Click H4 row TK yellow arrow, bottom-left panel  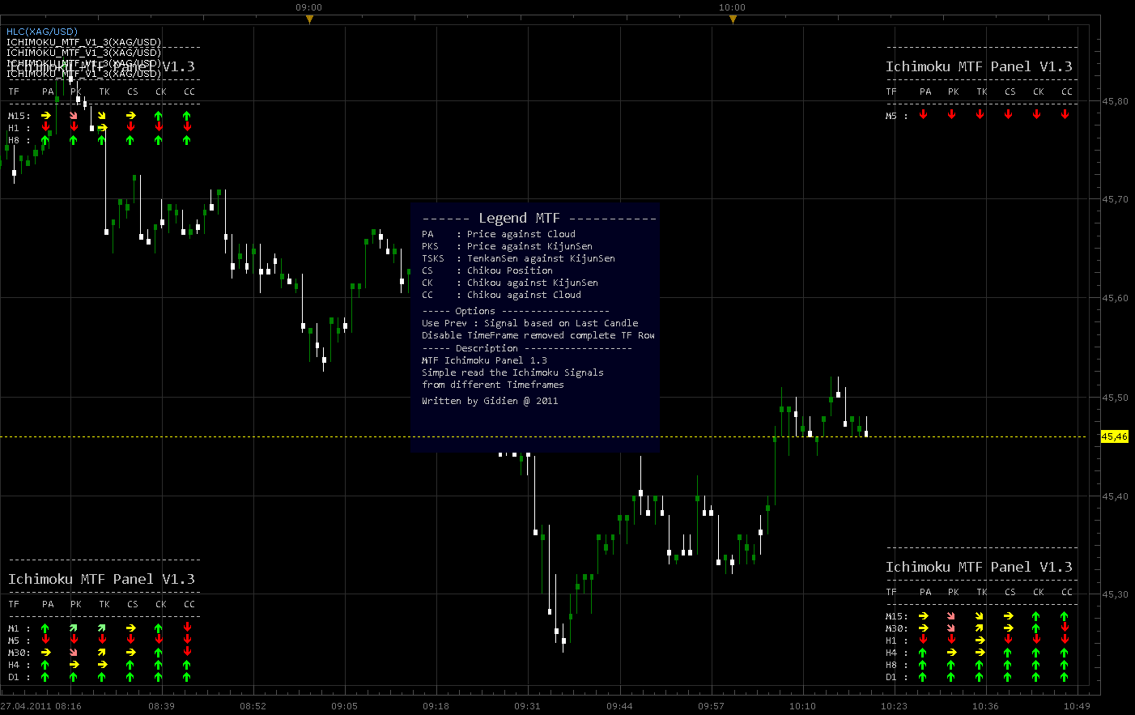click(102, 665)
